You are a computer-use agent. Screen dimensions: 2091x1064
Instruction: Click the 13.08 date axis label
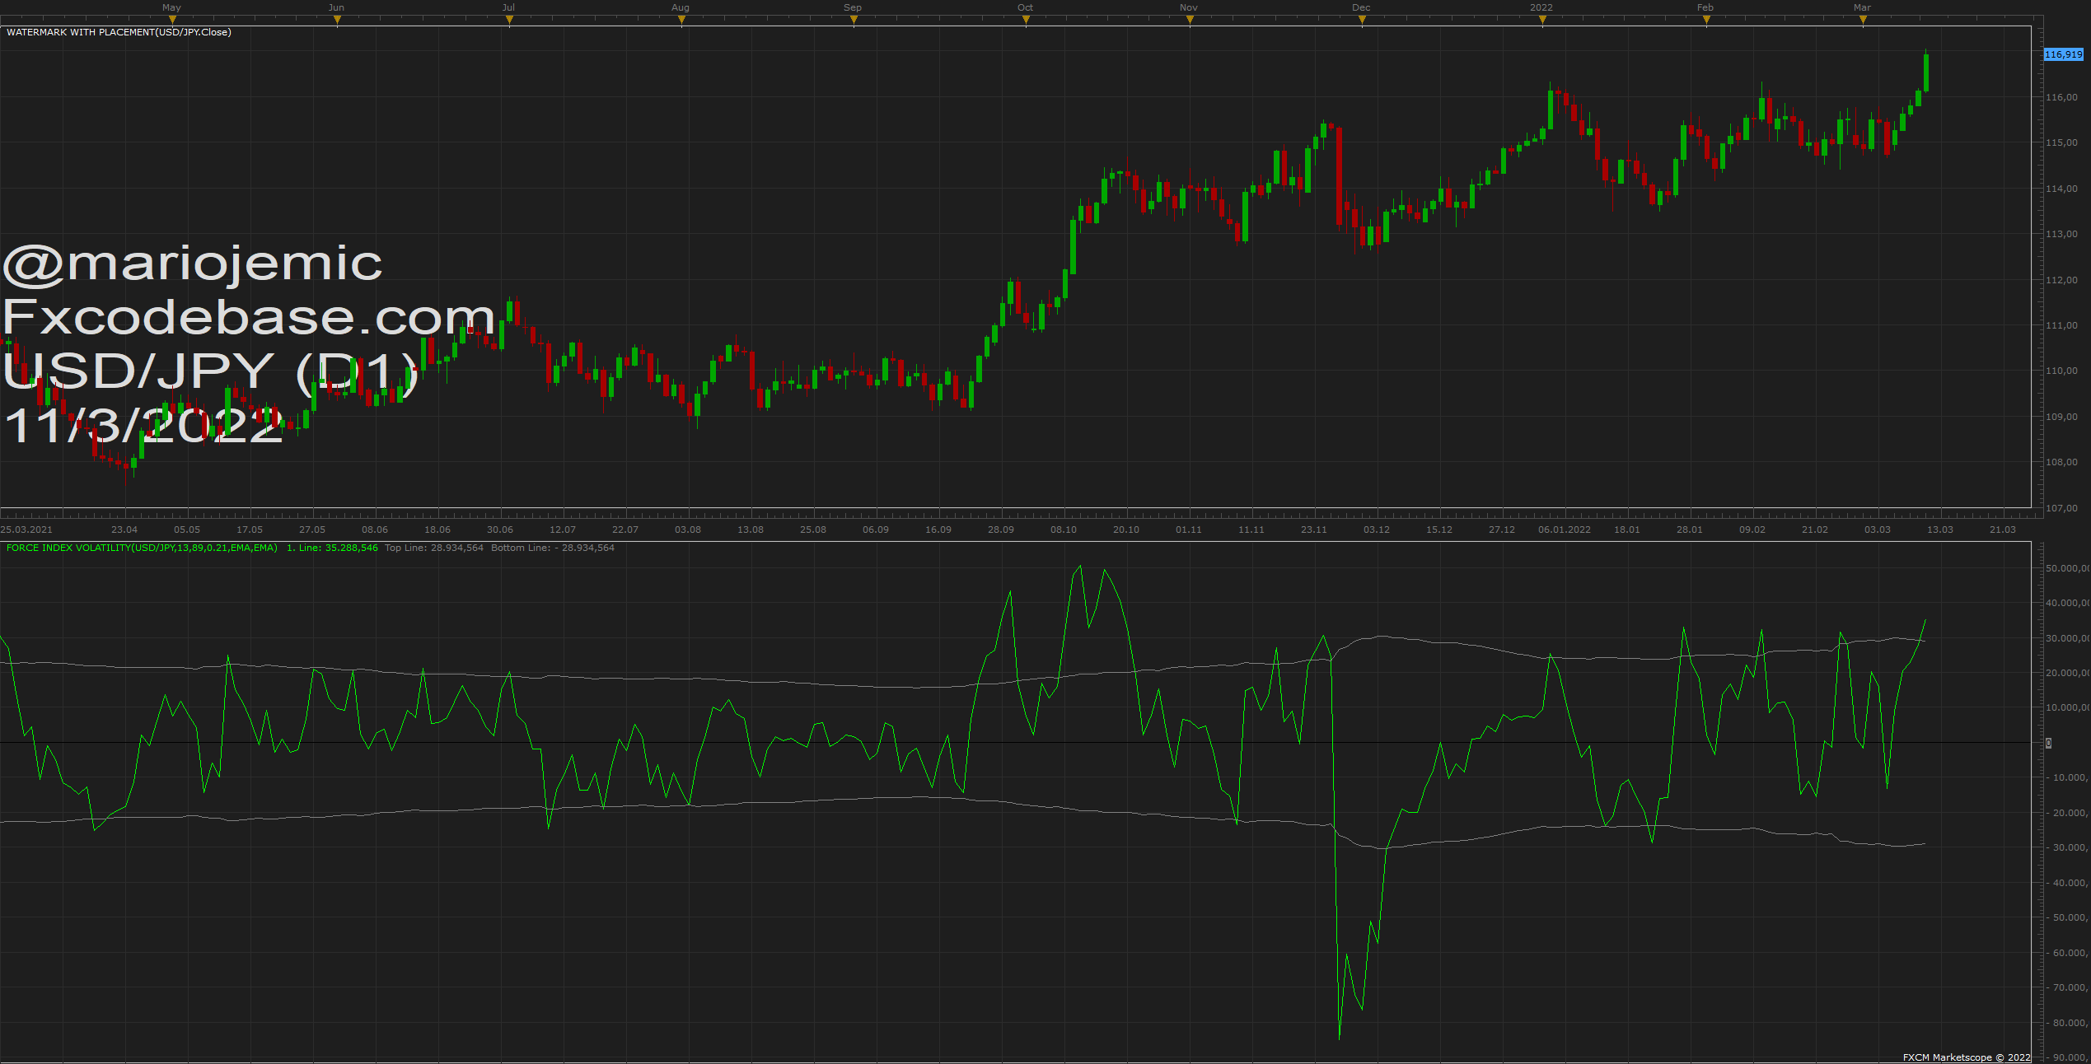[751, 530]
